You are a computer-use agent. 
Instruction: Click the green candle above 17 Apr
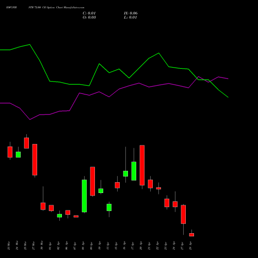[x=134, y=171]
